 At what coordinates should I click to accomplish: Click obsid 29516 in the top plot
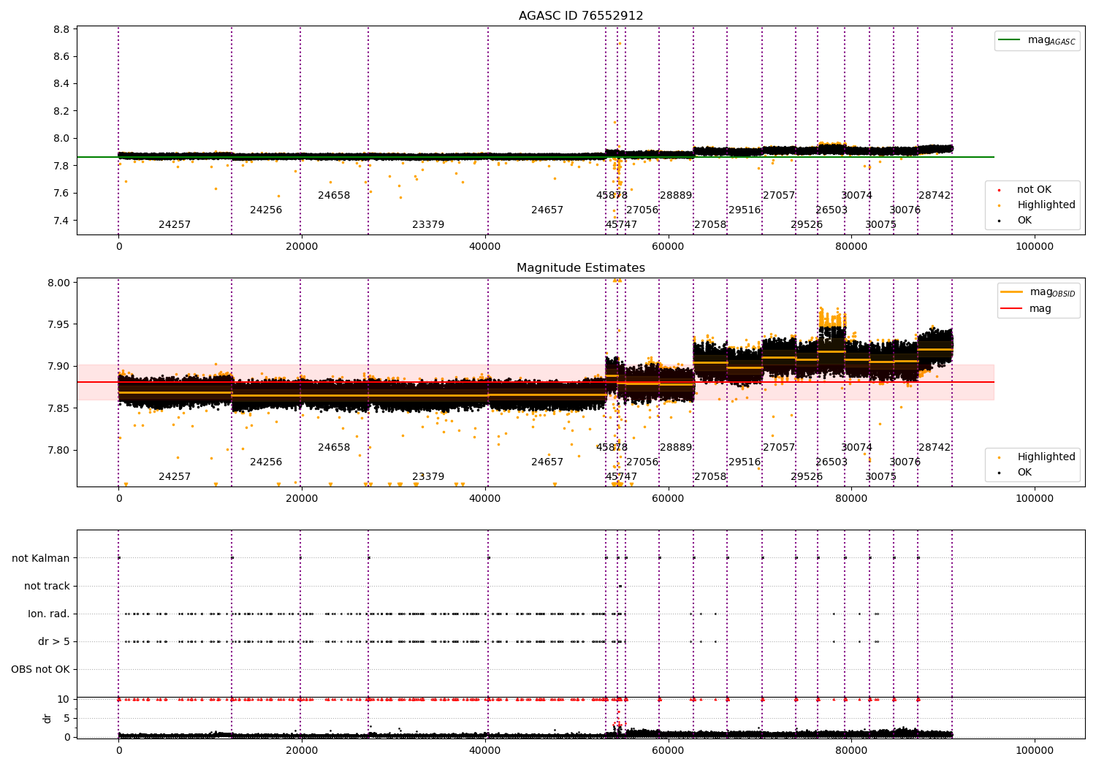(745, 210)
